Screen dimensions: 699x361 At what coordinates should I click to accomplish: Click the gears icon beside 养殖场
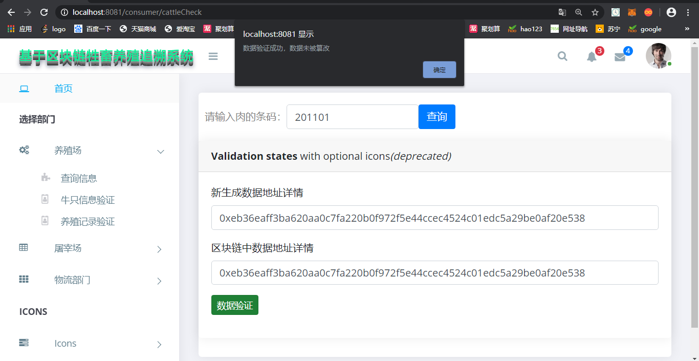tap(24, 150)
